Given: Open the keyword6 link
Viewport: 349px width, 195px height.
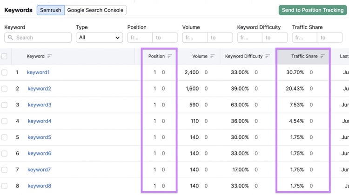Looking at the screenshot, I should pos(40,154).
